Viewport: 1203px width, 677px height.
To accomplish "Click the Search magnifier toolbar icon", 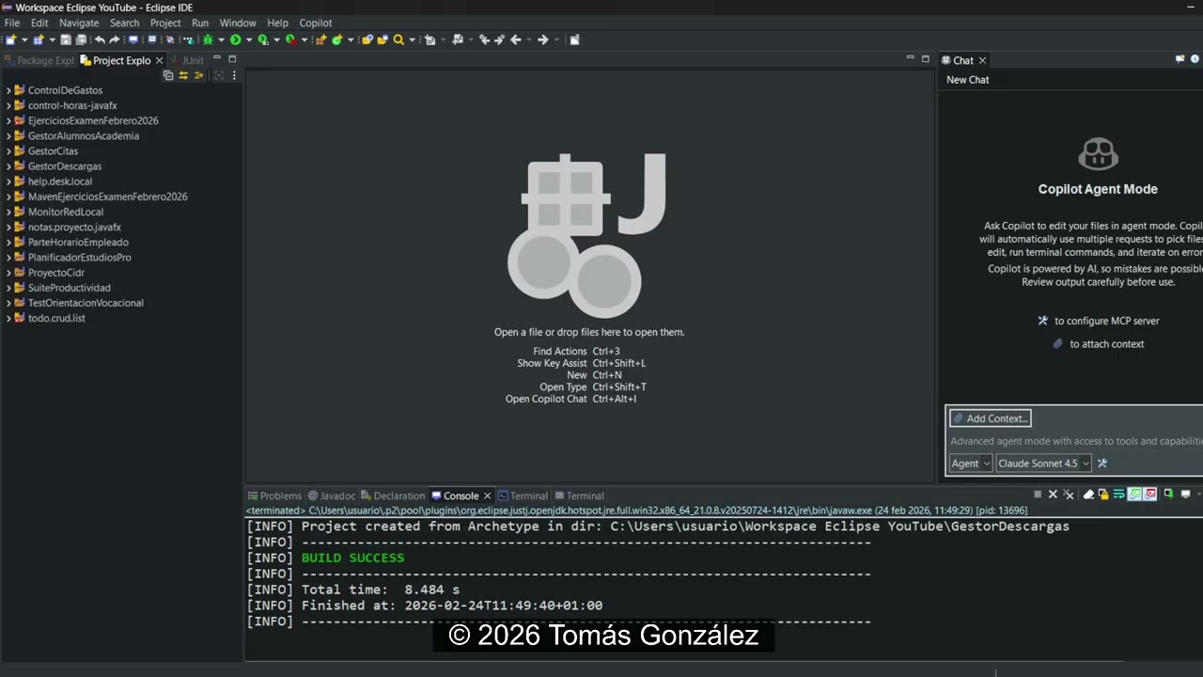I will coord(398,39).
